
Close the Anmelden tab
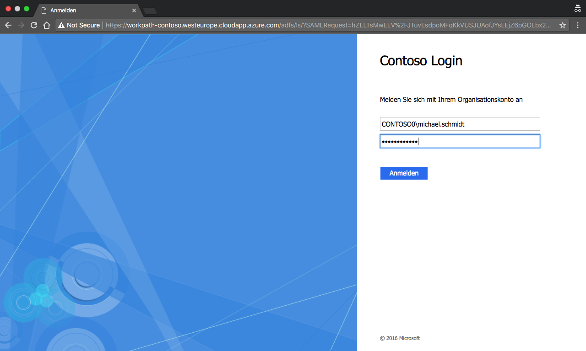point(134,10)
